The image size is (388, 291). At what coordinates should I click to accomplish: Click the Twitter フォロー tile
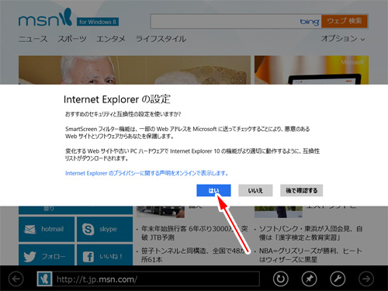[47, 255]
